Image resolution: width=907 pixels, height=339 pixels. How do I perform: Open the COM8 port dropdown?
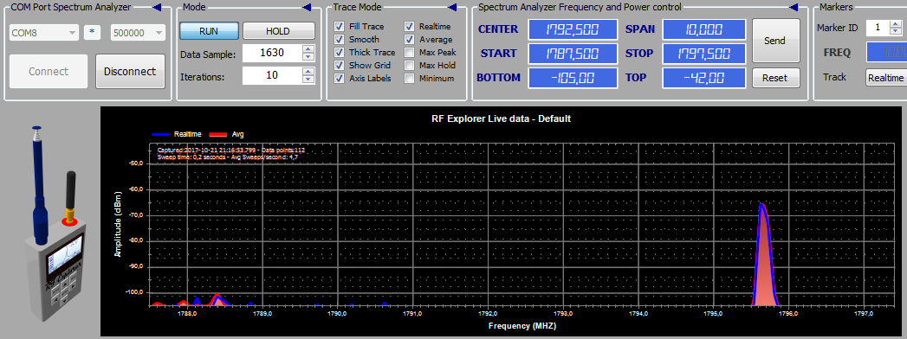(44, 33)
